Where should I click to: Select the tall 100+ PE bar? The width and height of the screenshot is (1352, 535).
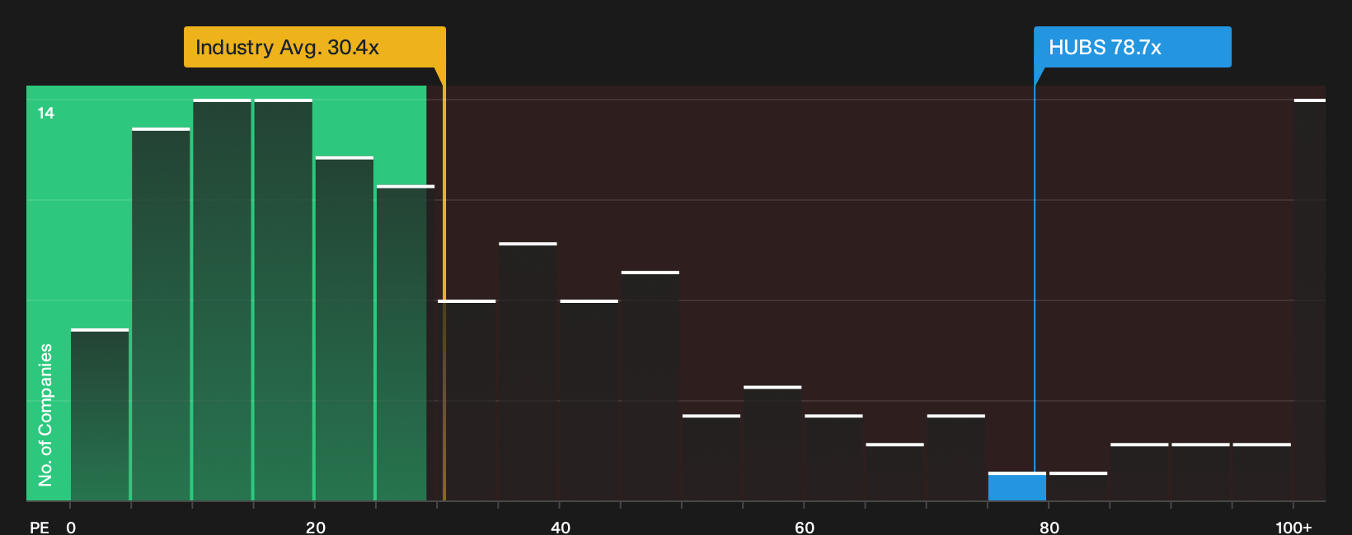(1310, 300)
